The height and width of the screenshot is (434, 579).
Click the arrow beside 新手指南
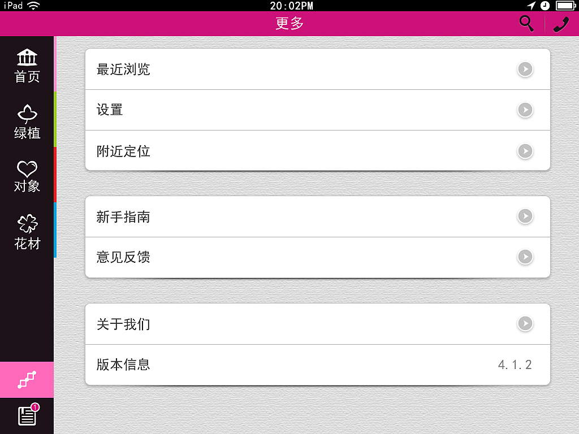[x=525, y=216]
